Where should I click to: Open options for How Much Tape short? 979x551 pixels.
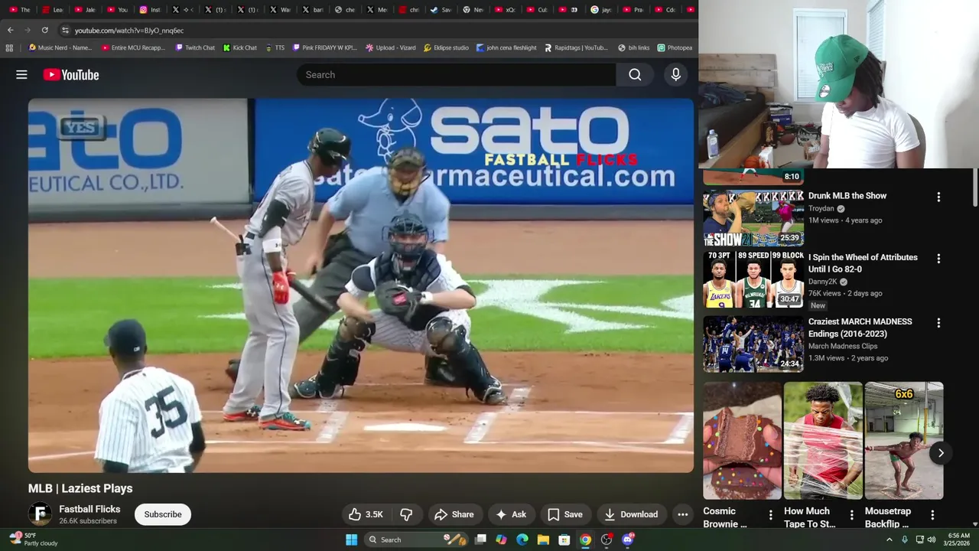851,515
